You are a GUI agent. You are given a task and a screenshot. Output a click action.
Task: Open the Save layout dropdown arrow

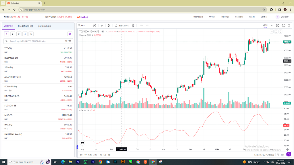pos(272,25)
